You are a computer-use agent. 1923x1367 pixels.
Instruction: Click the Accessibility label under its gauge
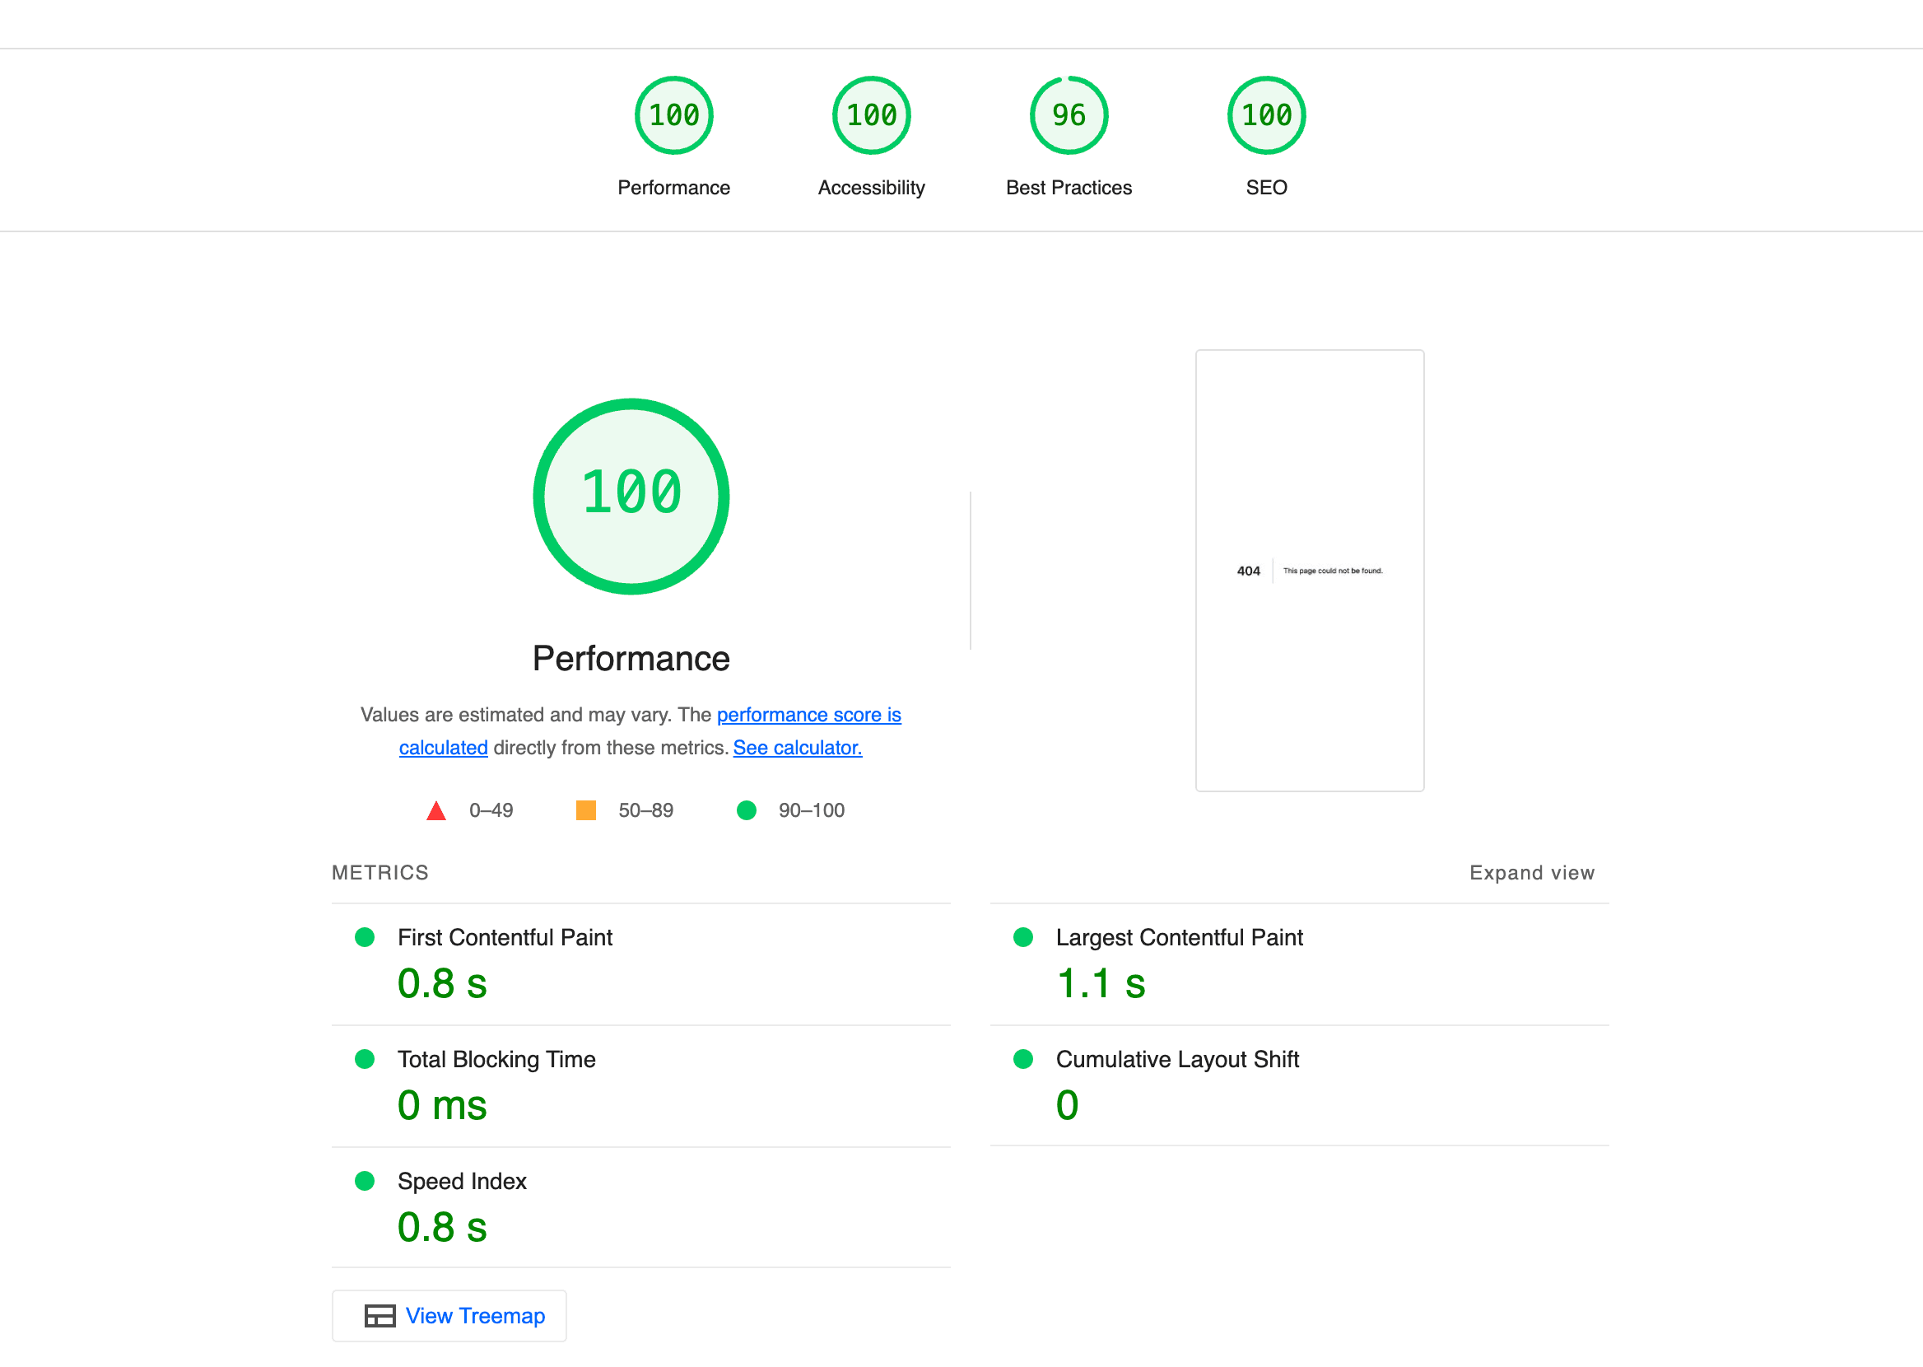pos(872,188)
